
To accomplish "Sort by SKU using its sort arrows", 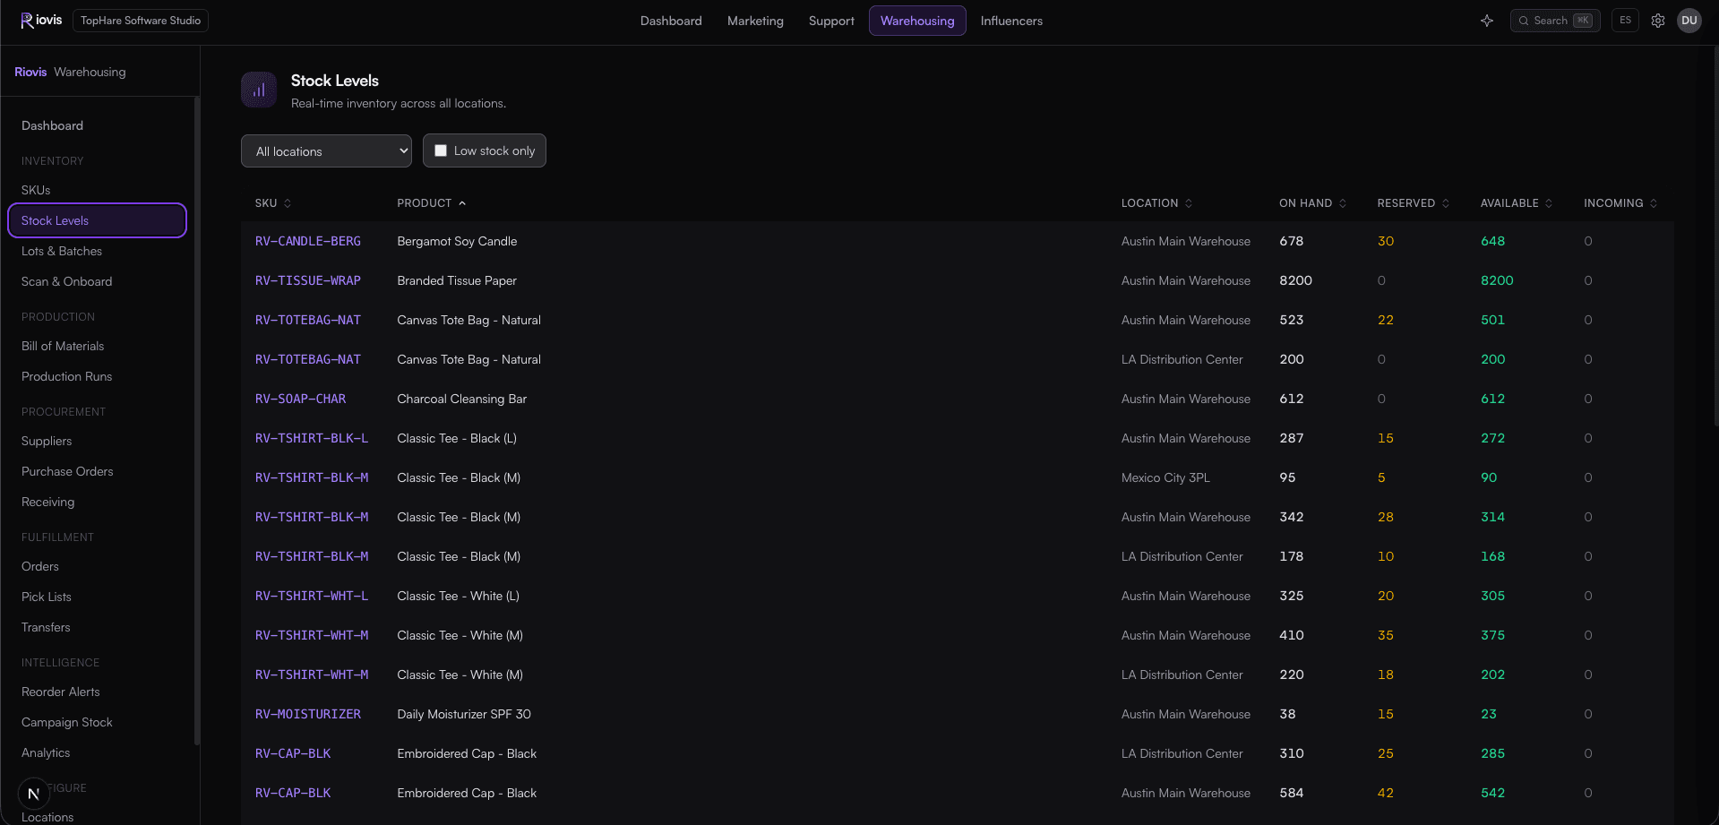I will click(x=288, y=203).
